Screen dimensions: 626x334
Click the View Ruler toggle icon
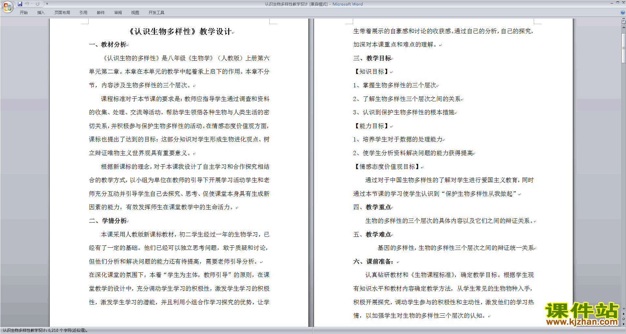[624, 22]
